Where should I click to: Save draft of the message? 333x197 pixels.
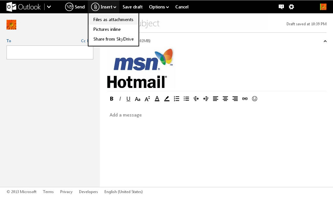[133, 7]
